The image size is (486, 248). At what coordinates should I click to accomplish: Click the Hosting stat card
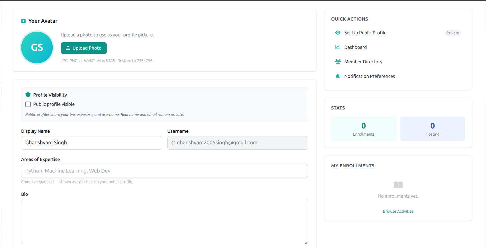(x=433, y=129)
